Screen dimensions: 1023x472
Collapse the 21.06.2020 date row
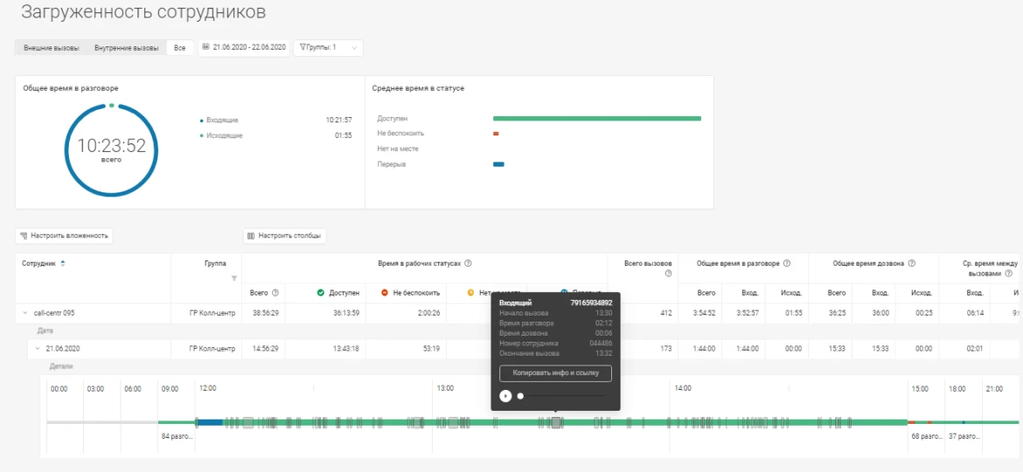coord(38,349)
